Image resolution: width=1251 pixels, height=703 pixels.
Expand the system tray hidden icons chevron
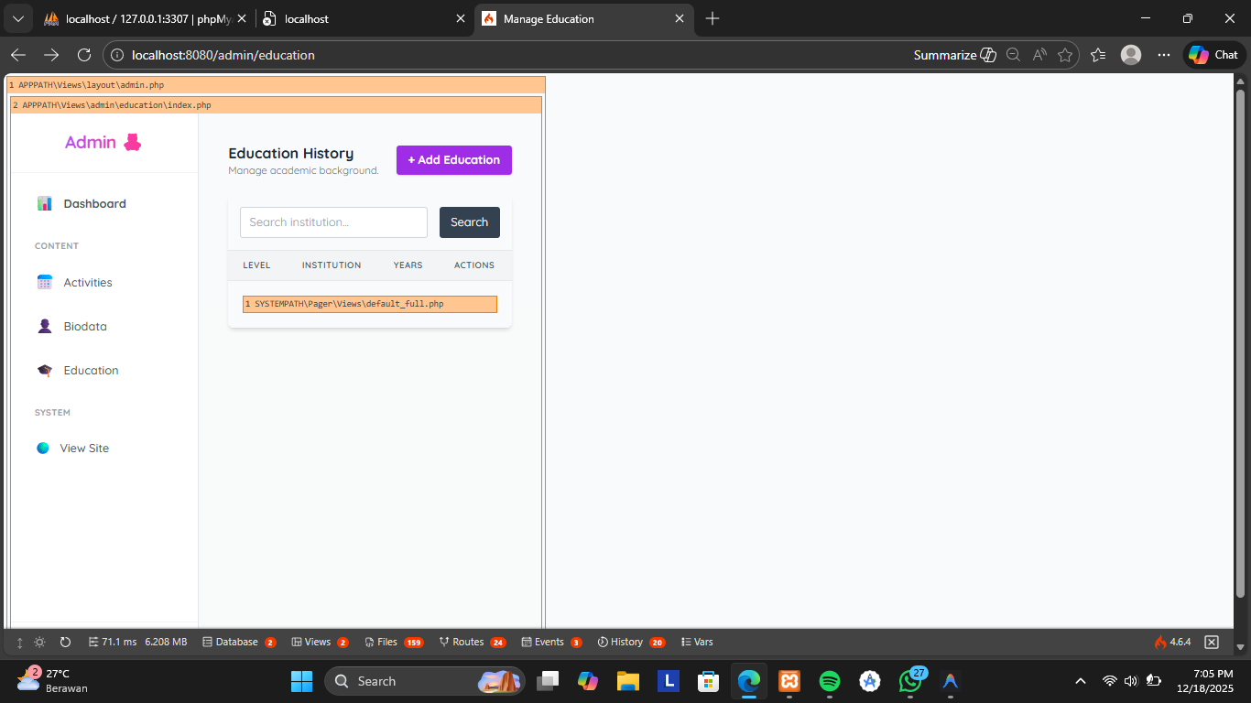click(x=1081, y=681)
